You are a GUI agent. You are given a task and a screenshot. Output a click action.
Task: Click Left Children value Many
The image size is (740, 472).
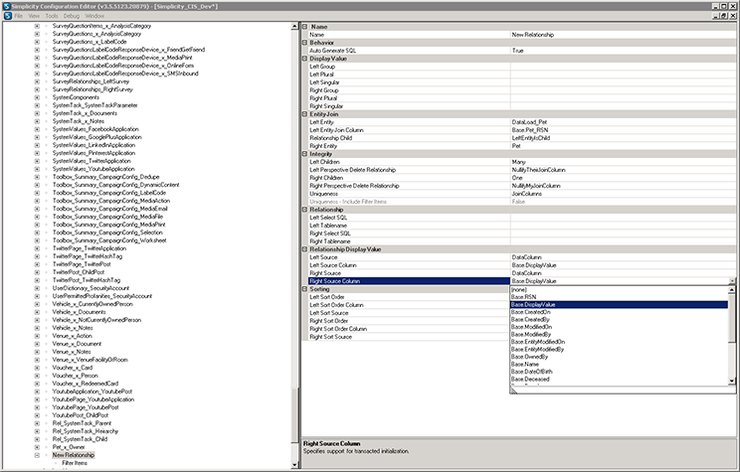coord(623,162)
